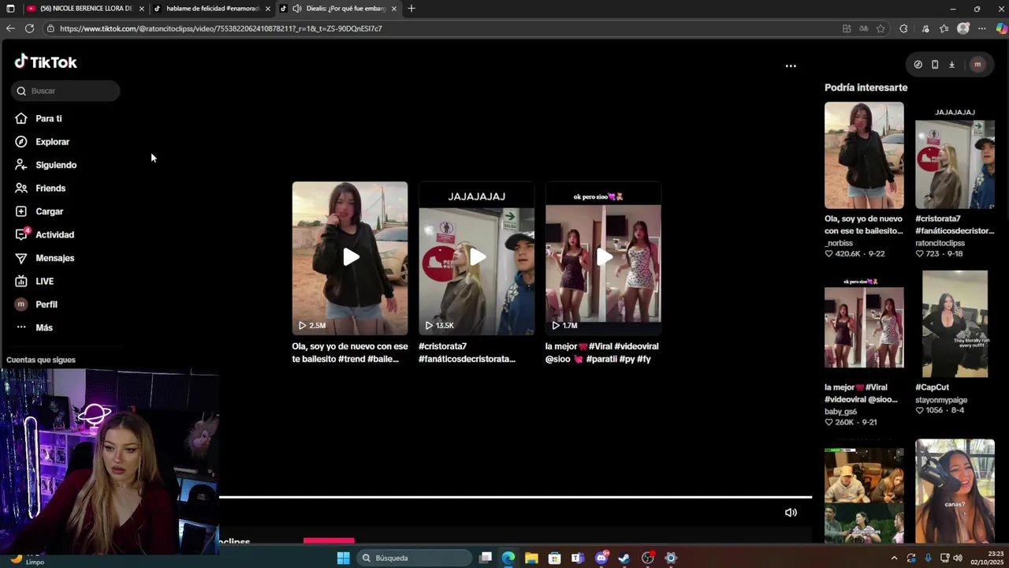Open stayonmypaige account link
Screen dimensions: 1009x568
(941, 400)
